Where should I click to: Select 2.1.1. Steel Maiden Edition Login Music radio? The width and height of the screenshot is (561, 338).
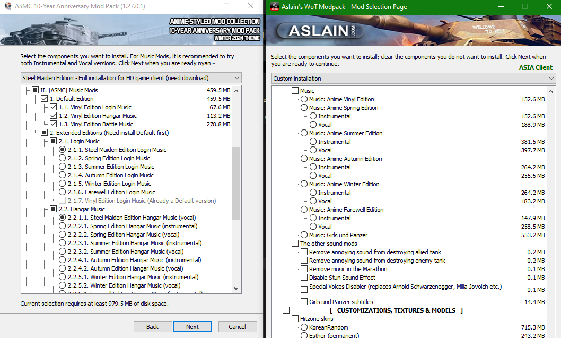point(62,150)
